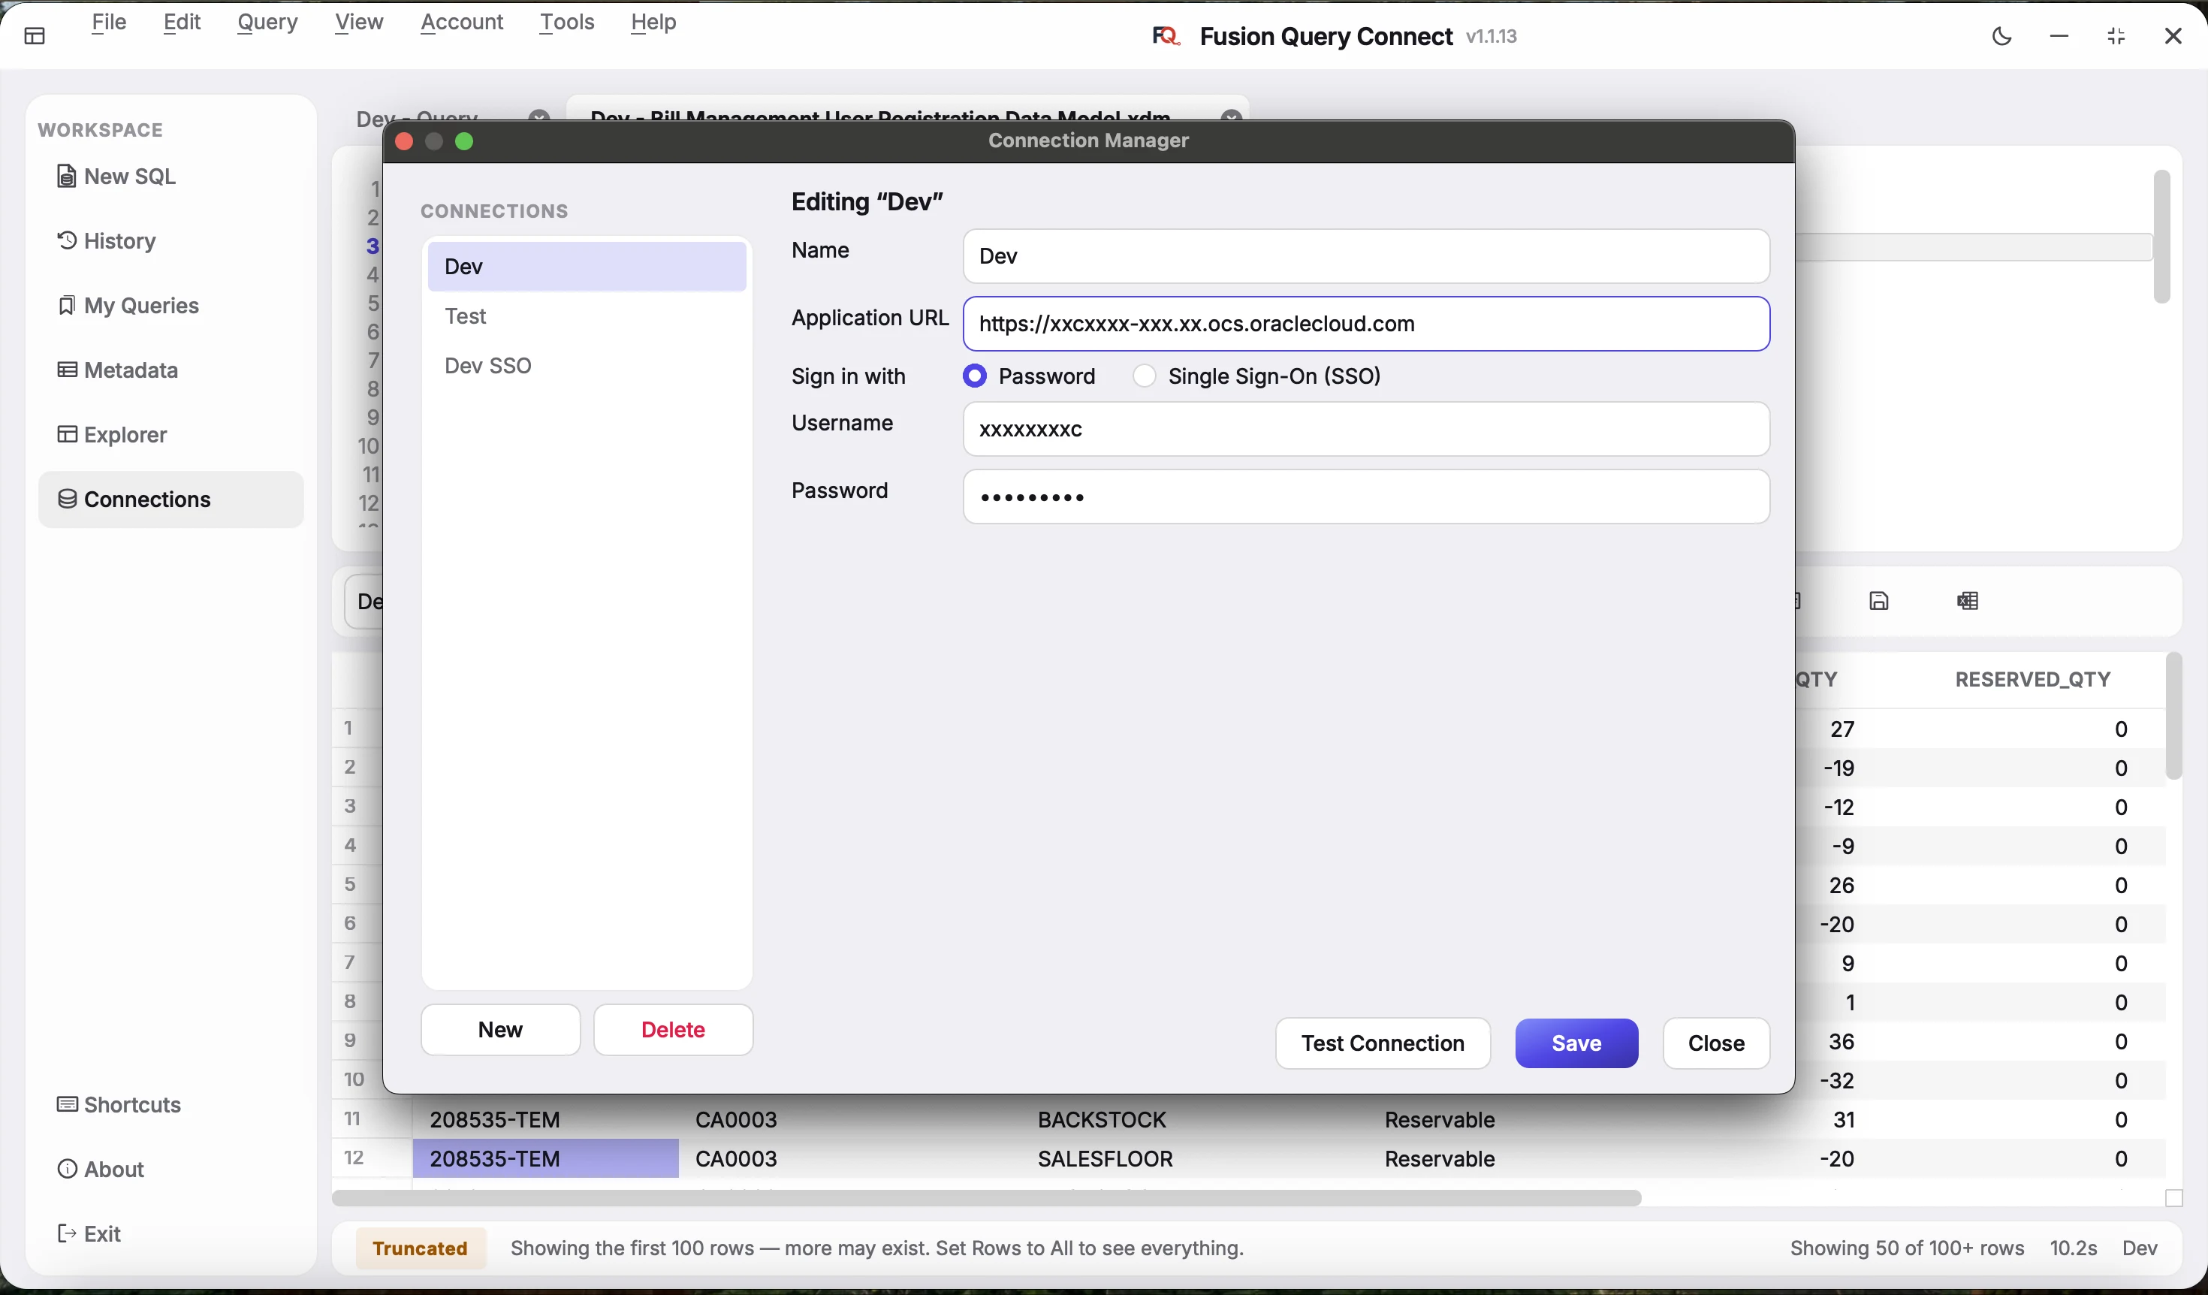Click the export to spreadsheet icon
This screenshot has height=1295, width=2208.
(1969, 602)
